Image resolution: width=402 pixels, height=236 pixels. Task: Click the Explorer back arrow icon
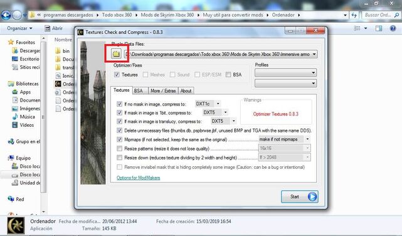tap(6, 15)
